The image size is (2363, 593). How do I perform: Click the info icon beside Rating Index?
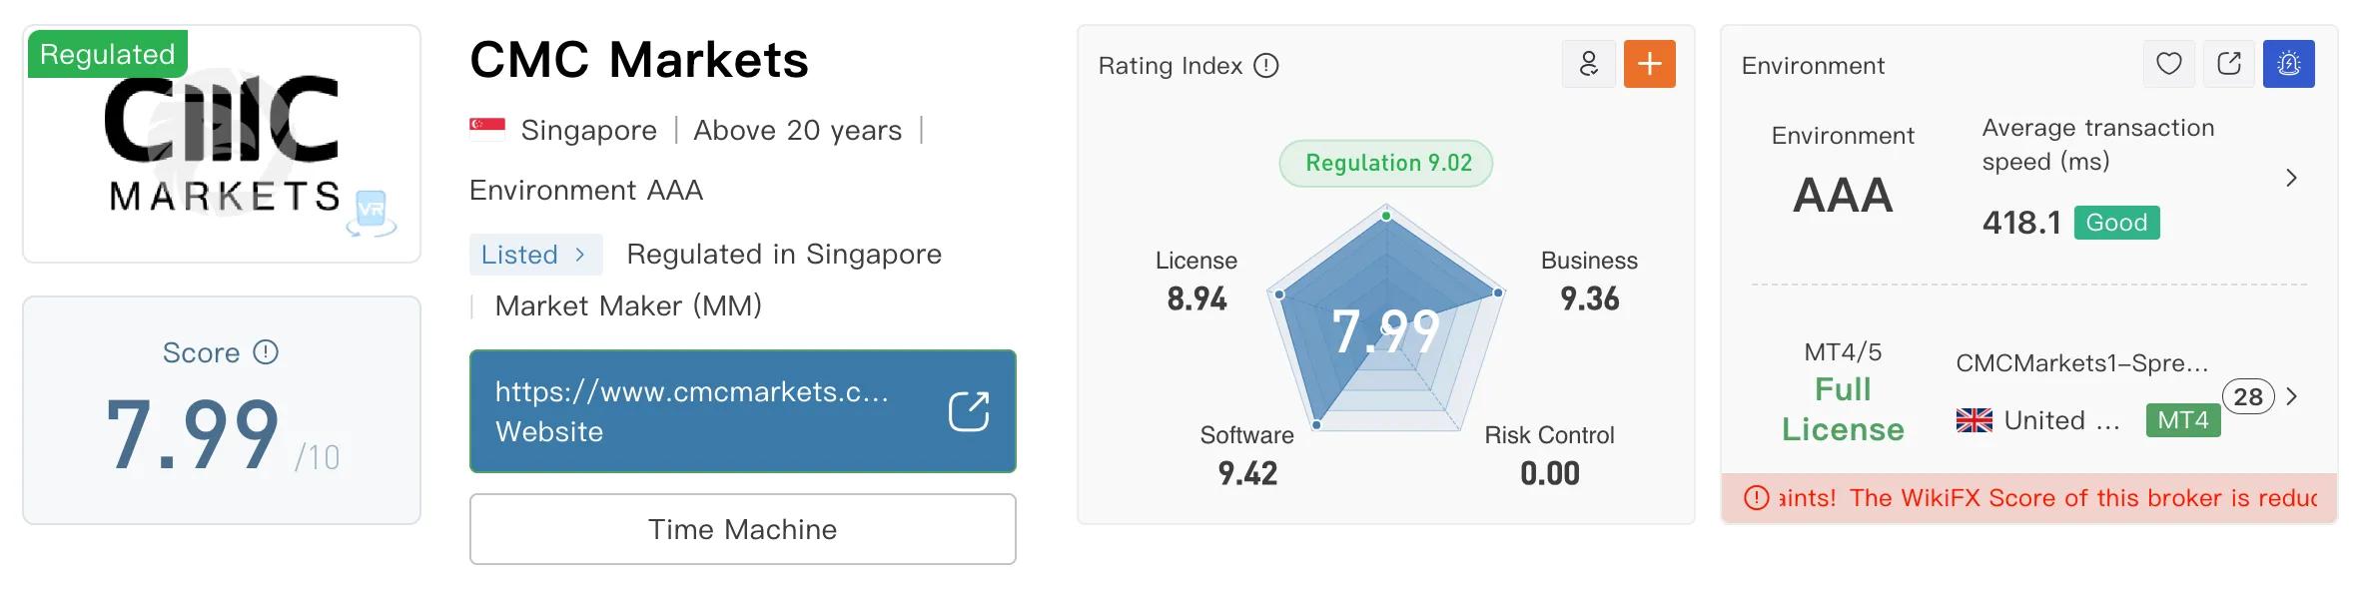click(x=1266, y=66)
